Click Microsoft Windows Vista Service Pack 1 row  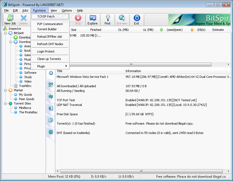tap(143, 77)
